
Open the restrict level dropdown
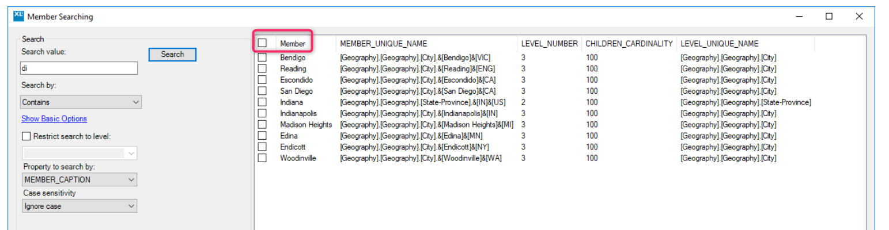[80, 154]
